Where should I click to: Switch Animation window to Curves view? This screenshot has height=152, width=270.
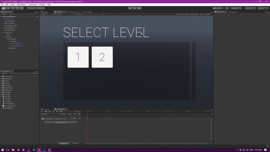[75, 144]
